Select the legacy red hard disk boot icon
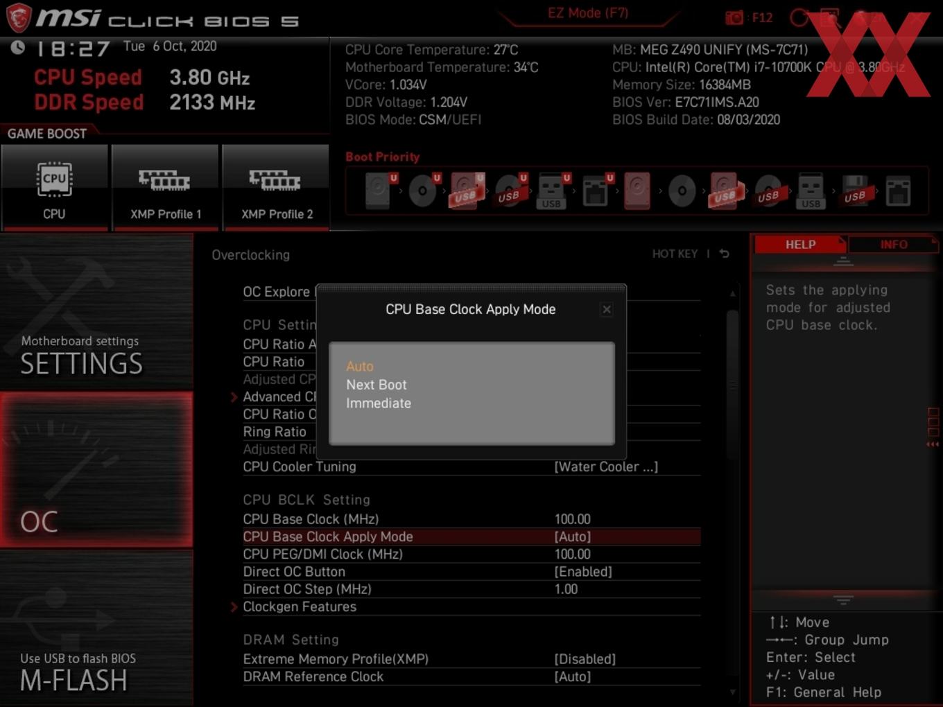This screenshot has width=943, height=707. pos(638,191)
